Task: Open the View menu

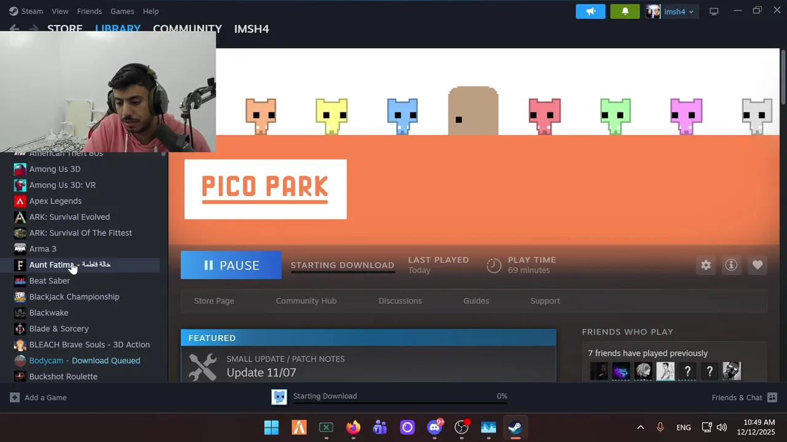Action: click(60, 11)
